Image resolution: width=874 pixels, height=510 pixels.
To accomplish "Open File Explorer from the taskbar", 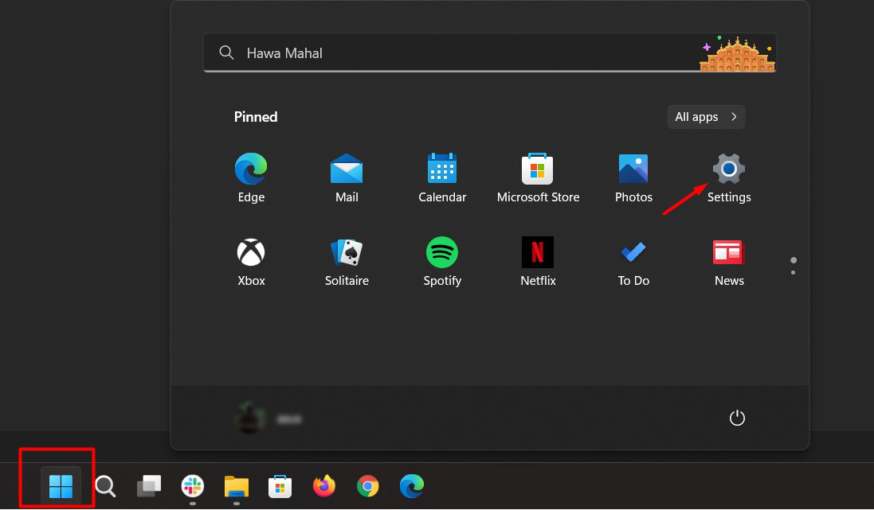I will click(x=237, y=486).
